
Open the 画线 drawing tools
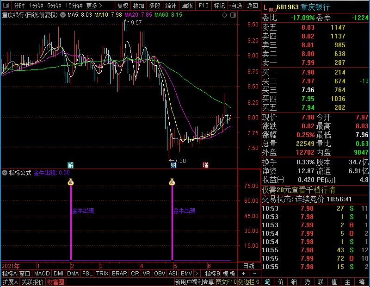click(x=187, y=6)
